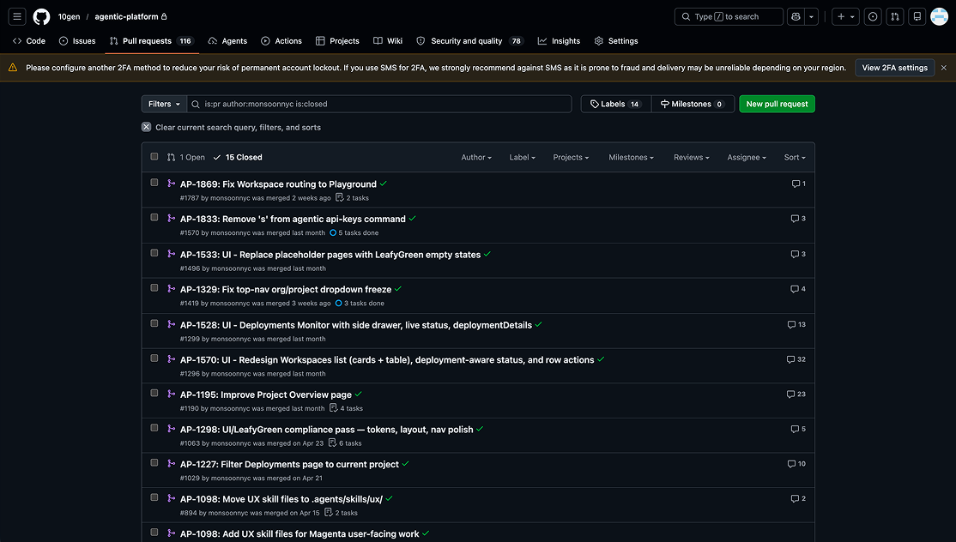Open the Copilot dropdown arrow
Viewport: 956px width, 542px height.
[x=811, y=16]
